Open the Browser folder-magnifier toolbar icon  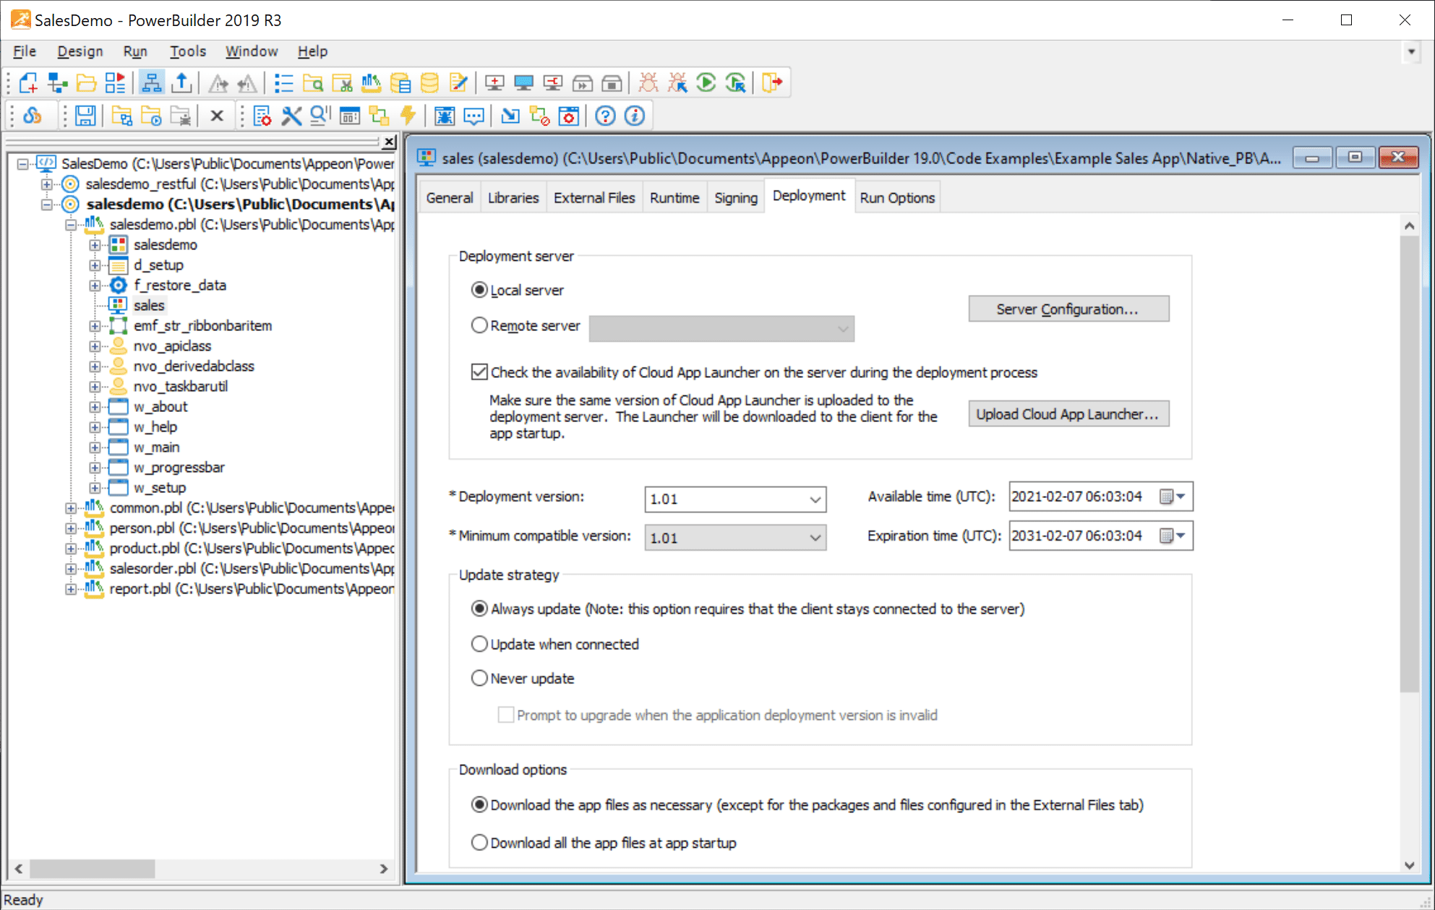(313, 83)
